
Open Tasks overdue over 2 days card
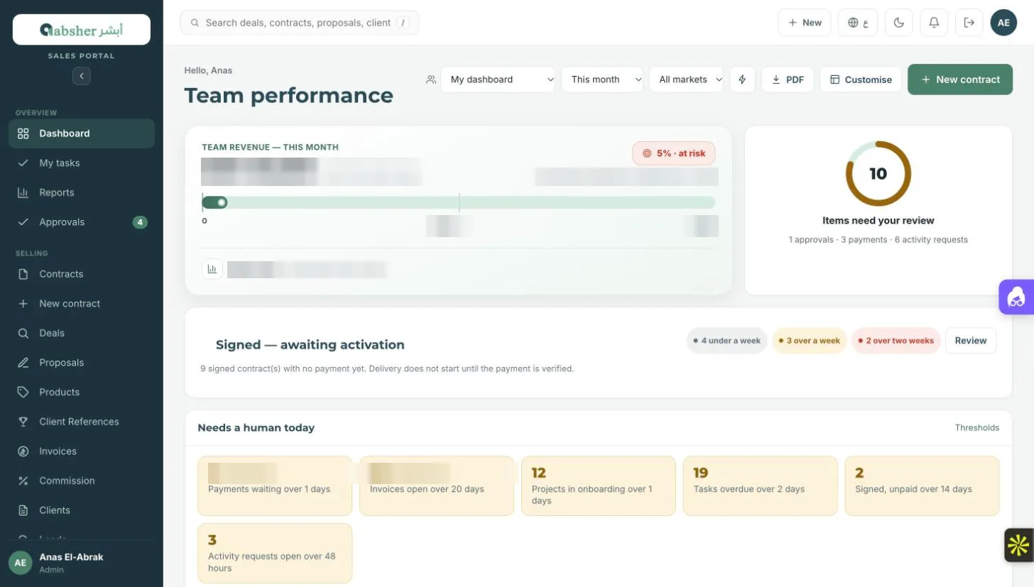761,485
